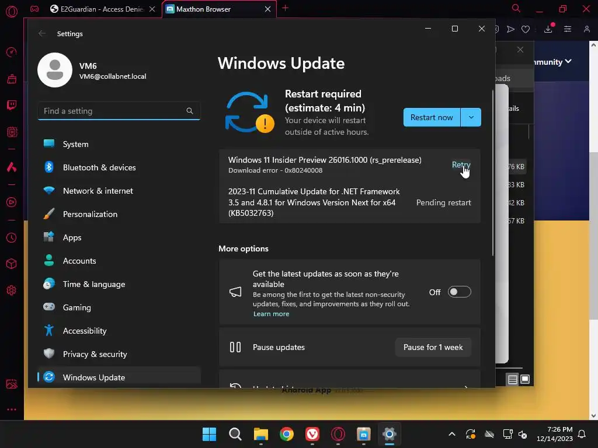Expand the Community menu chevron on the web page

568,61
